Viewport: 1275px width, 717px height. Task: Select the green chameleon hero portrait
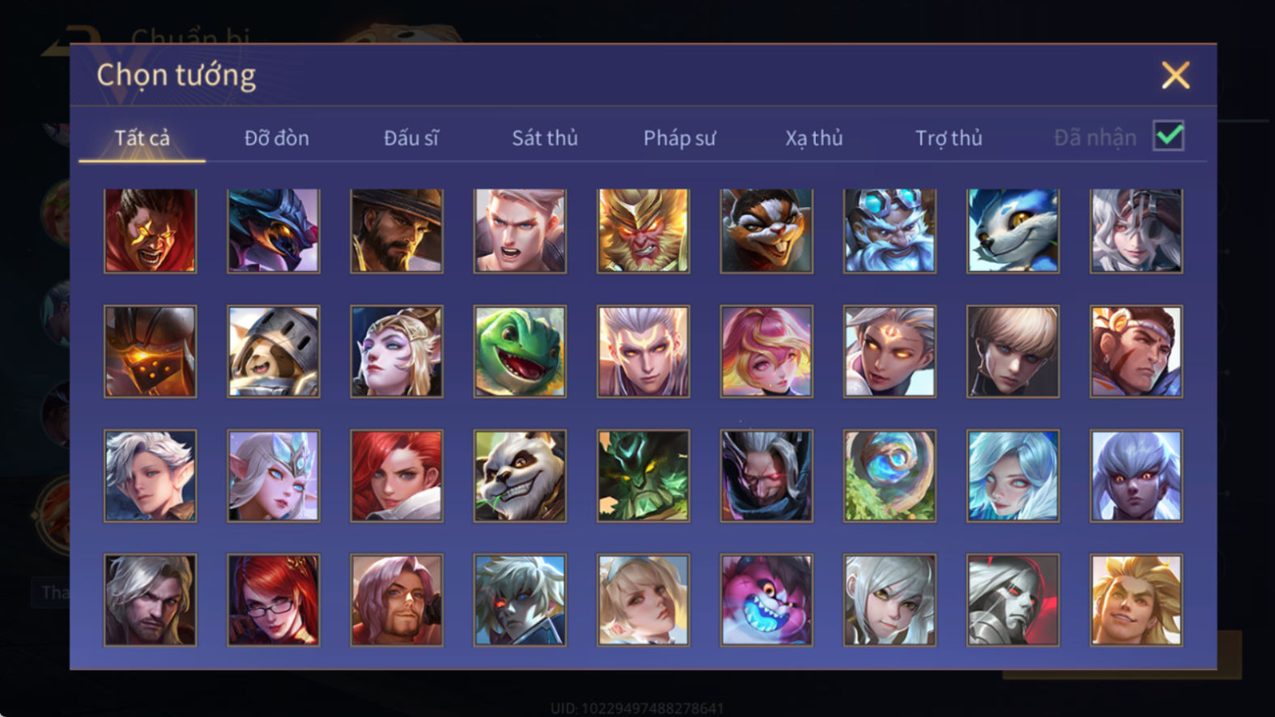point(520,351)
